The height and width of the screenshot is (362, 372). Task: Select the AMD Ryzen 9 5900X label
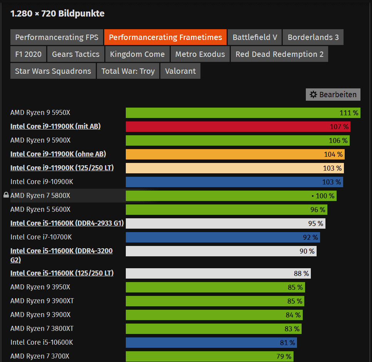(x=40, y=140)
